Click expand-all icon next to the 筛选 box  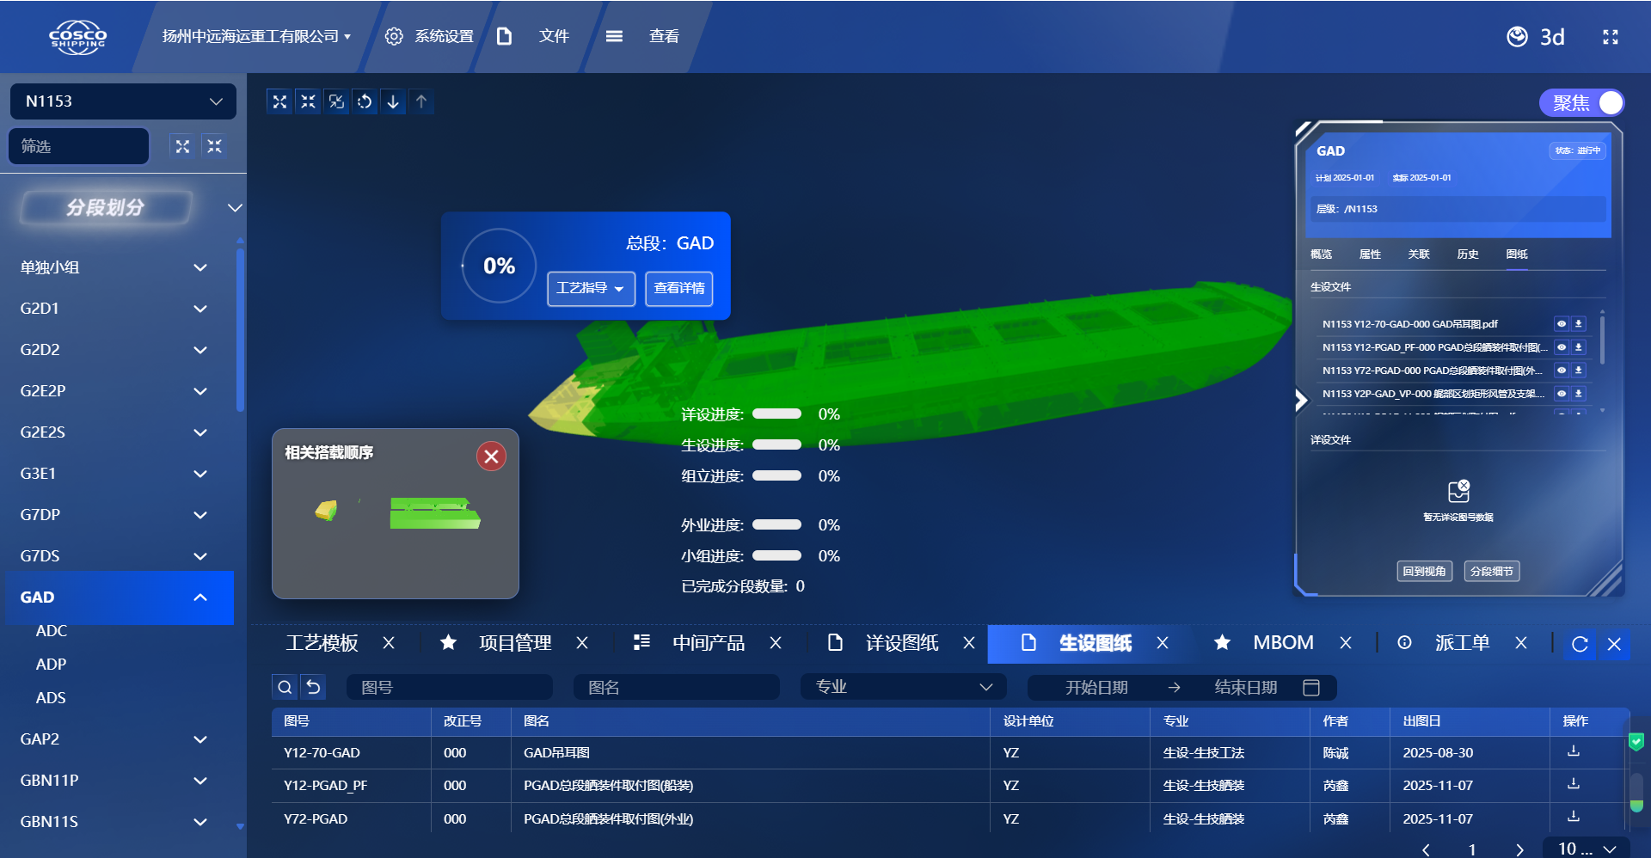tap(182, 146)
